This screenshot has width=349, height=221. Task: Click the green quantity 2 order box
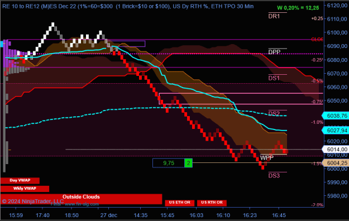[x=188, y=163]
